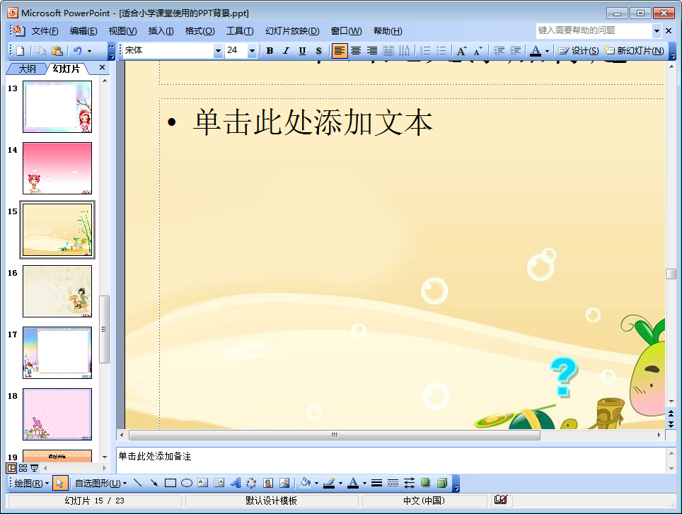Select the Oval drawing tool
The image size is (682, 514).
point(187,483)
